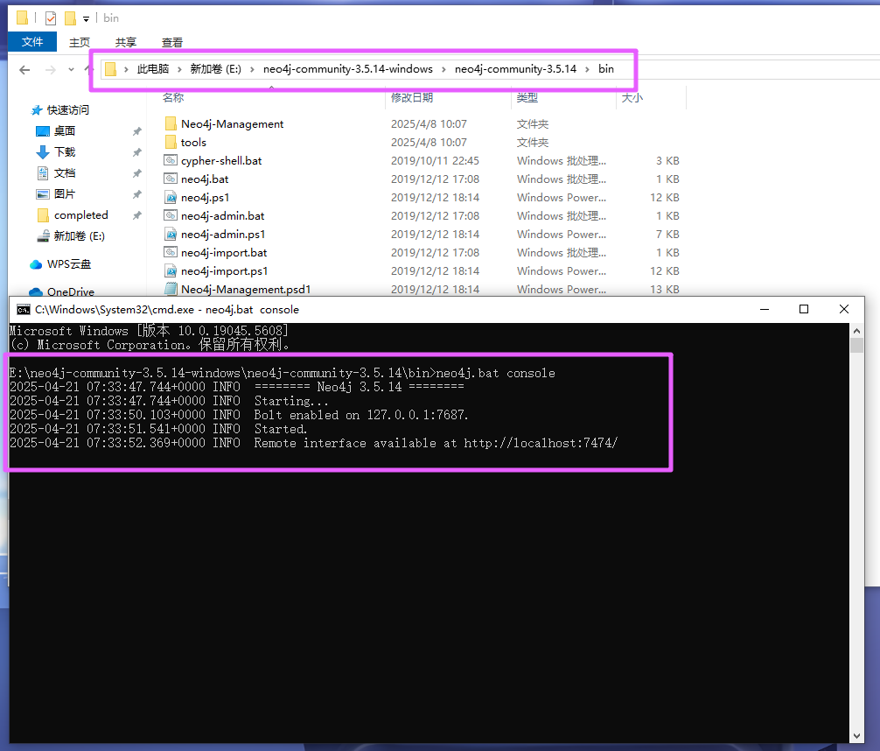Viewport: 880px width, 751px height.
Task: Select neo4j.bat file icon
Action: point(171,179)
